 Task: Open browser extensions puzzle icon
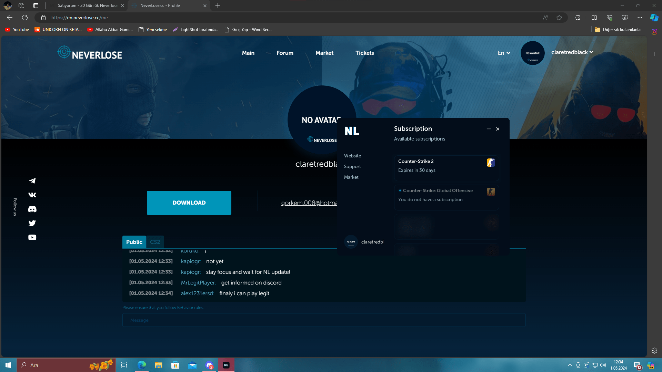578,18
